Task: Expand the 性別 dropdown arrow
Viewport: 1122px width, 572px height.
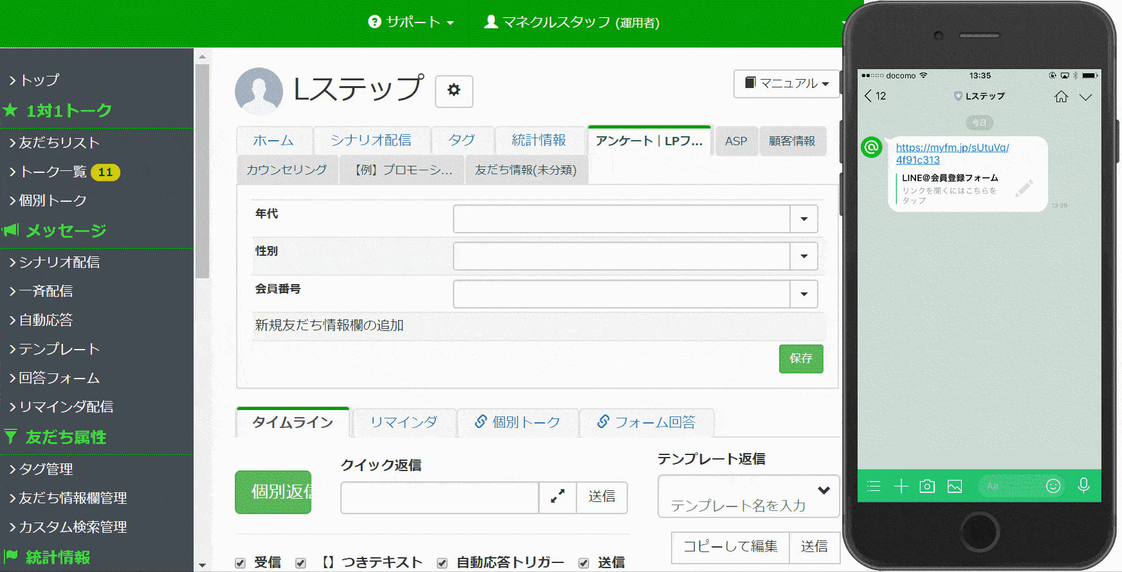Action: pos(804,256)
